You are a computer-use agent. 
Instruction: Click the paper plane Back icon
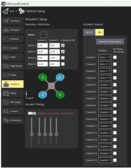(x=5, y=11)
